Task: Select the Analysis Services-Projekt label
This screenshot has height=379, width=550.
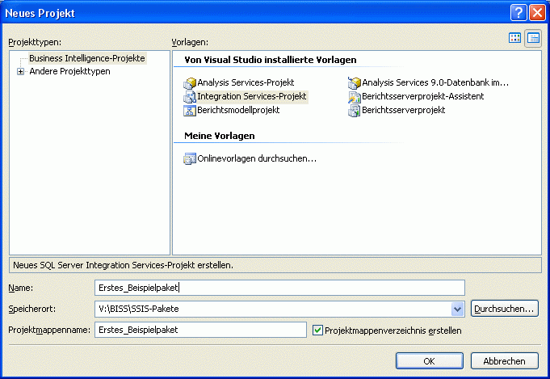Action: (x=246, y=82)
